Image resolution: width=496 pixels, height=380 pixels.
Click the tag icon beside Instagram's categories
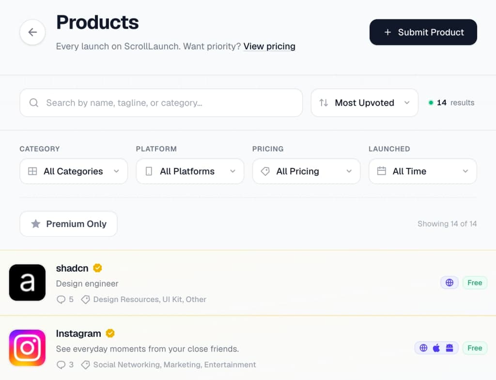coord(85,365)
